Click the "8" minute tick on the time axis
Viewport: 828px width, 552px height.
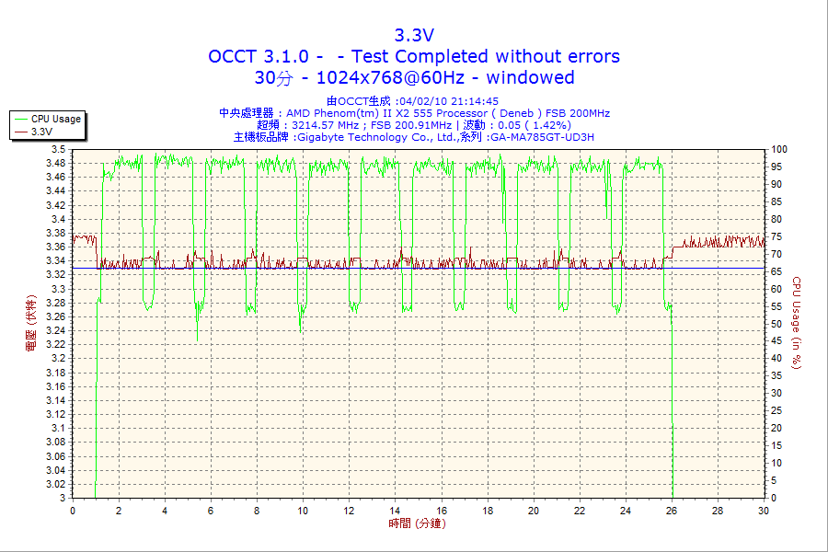click(257, 511)
